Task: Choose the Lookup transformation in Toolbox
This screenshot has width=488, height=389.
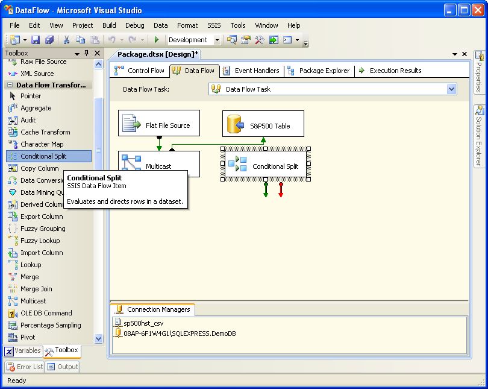Action: 30,265
